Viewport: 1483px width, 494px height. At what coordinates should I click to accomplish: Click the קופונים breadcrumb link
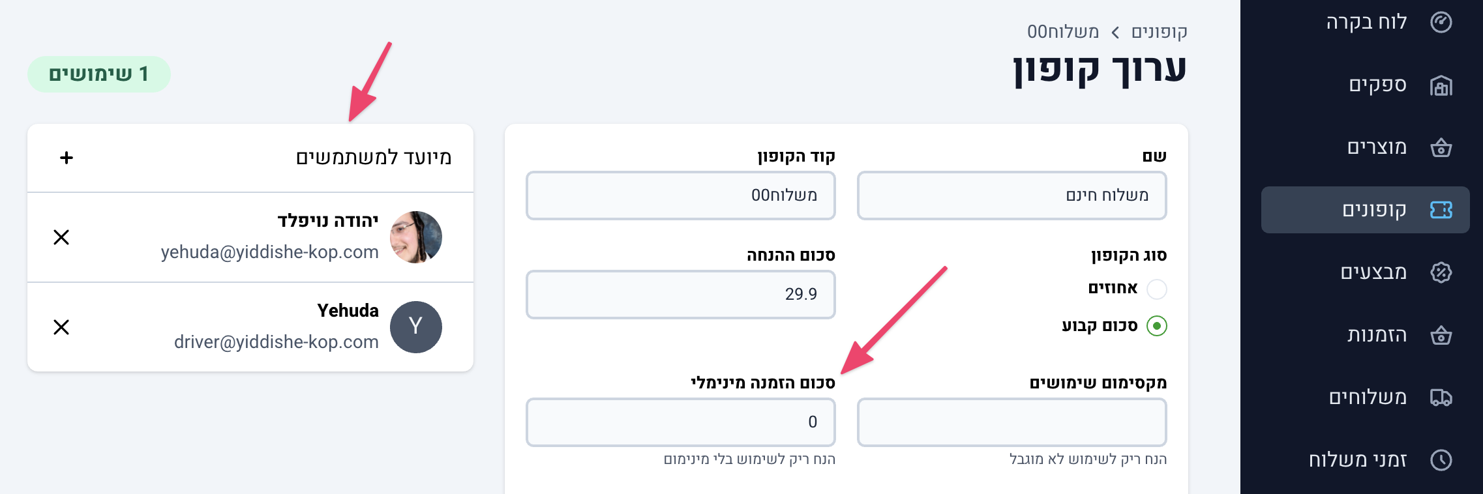pos(1159,32)
